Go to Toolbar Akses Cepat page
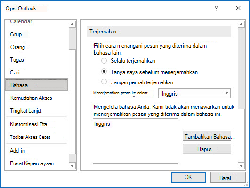 30,137
